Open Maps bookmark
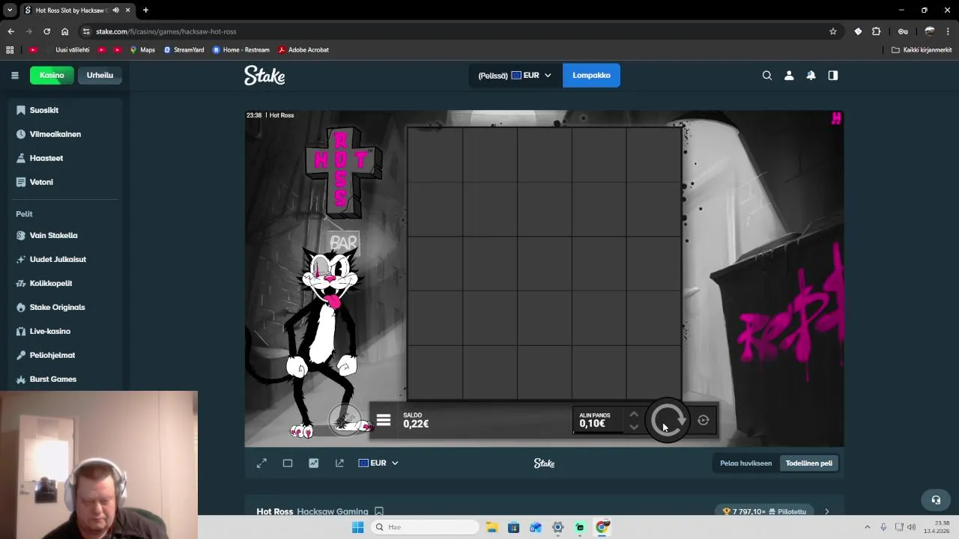The width and height of the screenshot is (959, 539). coord(142,50)
